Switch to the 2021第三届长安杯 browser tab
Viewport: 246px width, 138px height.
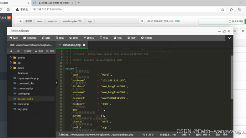(x=54, y=3)
